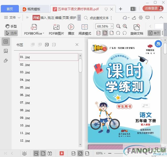Image resolution: width=167 pixels, height=157 pixels.
Task: Click the find text search box
Action: 97,18
